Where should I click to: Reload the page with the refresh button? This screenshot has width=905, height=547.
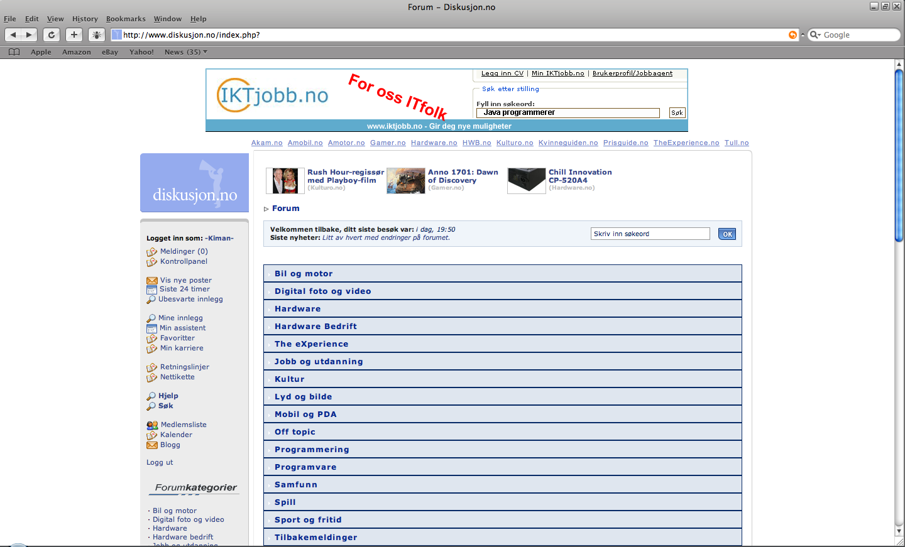click(x=52, y=35)
